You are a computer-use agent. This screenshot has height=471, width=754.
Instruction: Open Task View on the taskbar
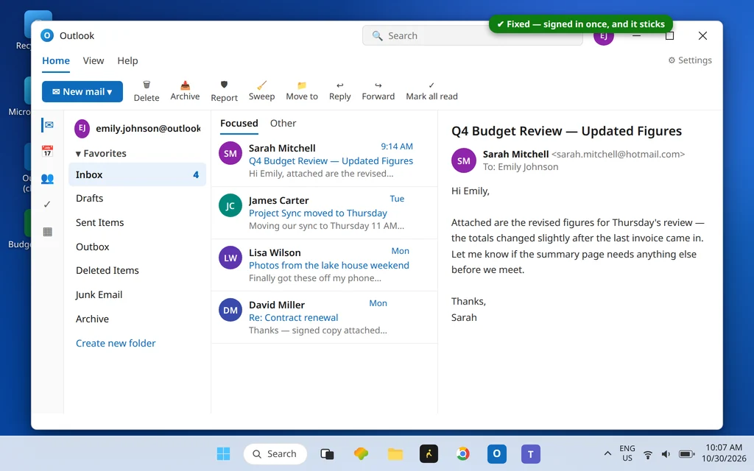coord(327,453)
